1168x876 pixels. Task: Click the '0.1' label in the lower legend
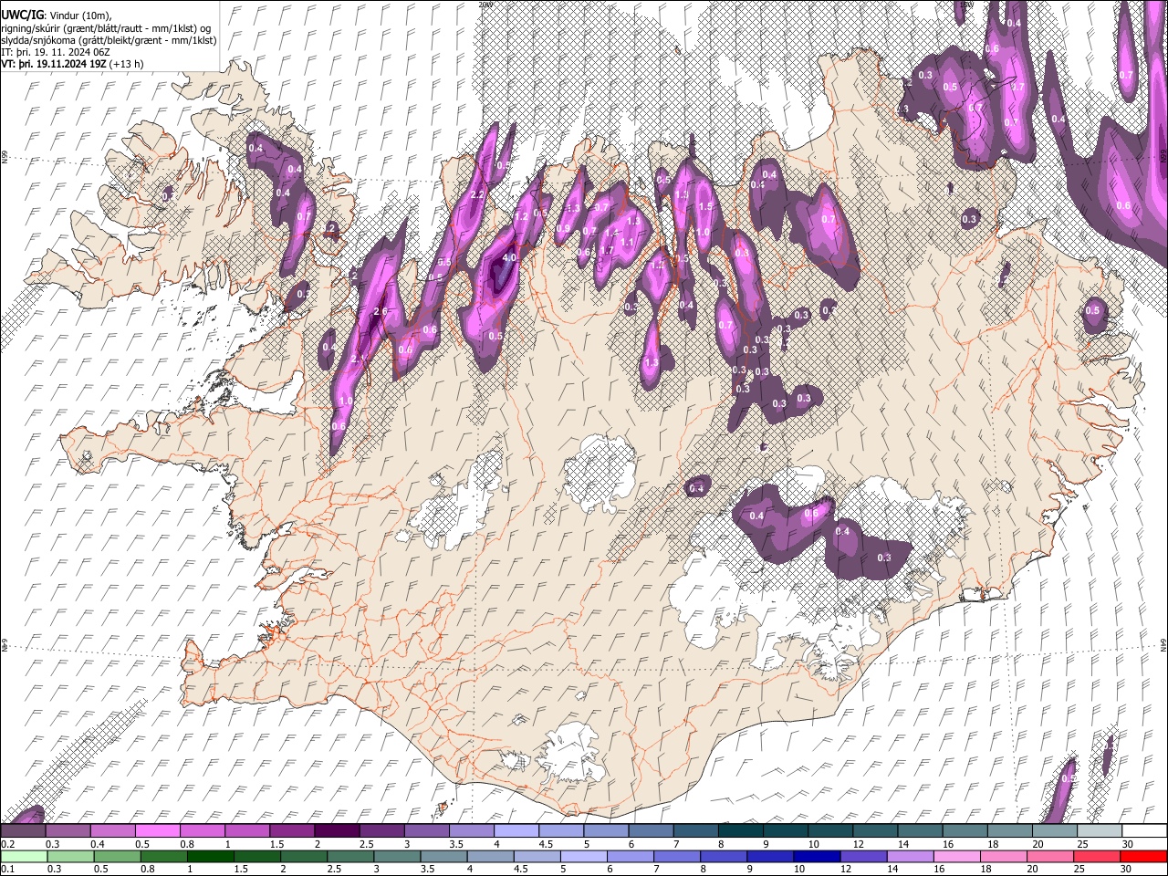6,870
